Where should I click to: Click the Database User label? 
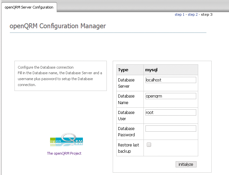pyautogui.click(x=126, y=116)
